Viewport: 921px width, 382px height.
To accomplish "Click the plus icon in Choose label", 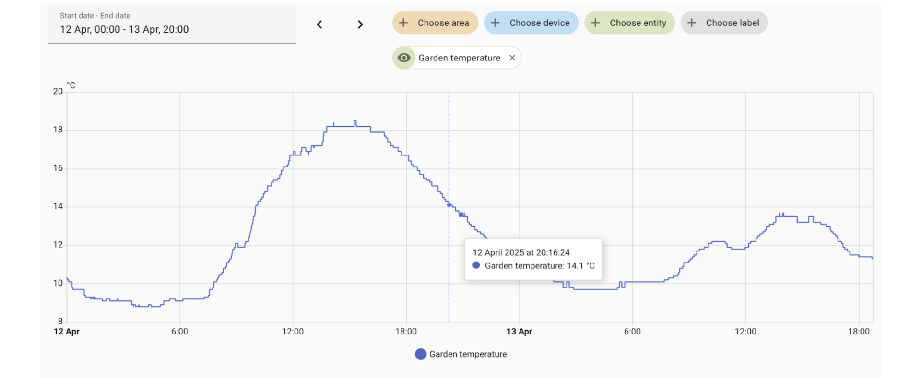I will point(692,23).
